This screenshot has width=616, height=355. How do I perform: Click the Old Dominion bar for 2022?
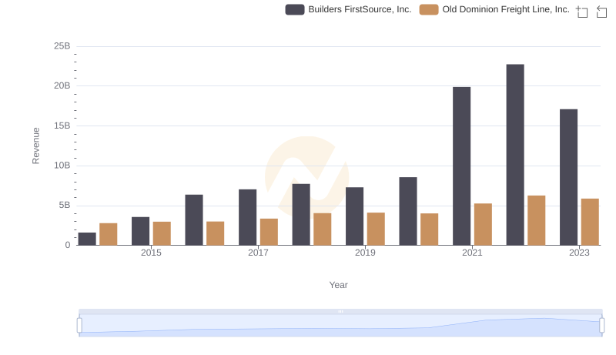536,220
